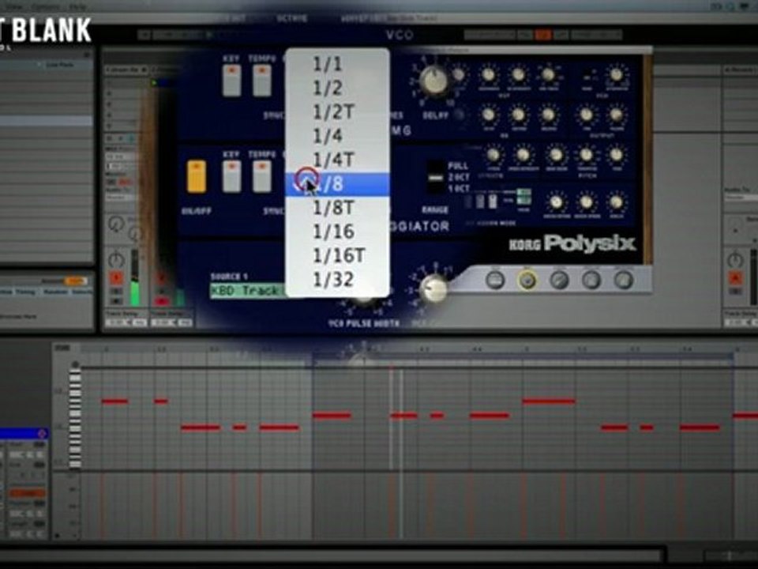Choose 1/4 from the rate menu
The height and width of the screenshot is (569, 758).
coord(337,136)
